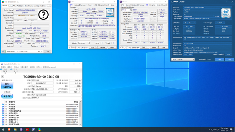Open the 檔案(F) menu in CrystalDiskInfo
Screen dimensions: 235x132
pyautogui.click(x=3, y=67)
